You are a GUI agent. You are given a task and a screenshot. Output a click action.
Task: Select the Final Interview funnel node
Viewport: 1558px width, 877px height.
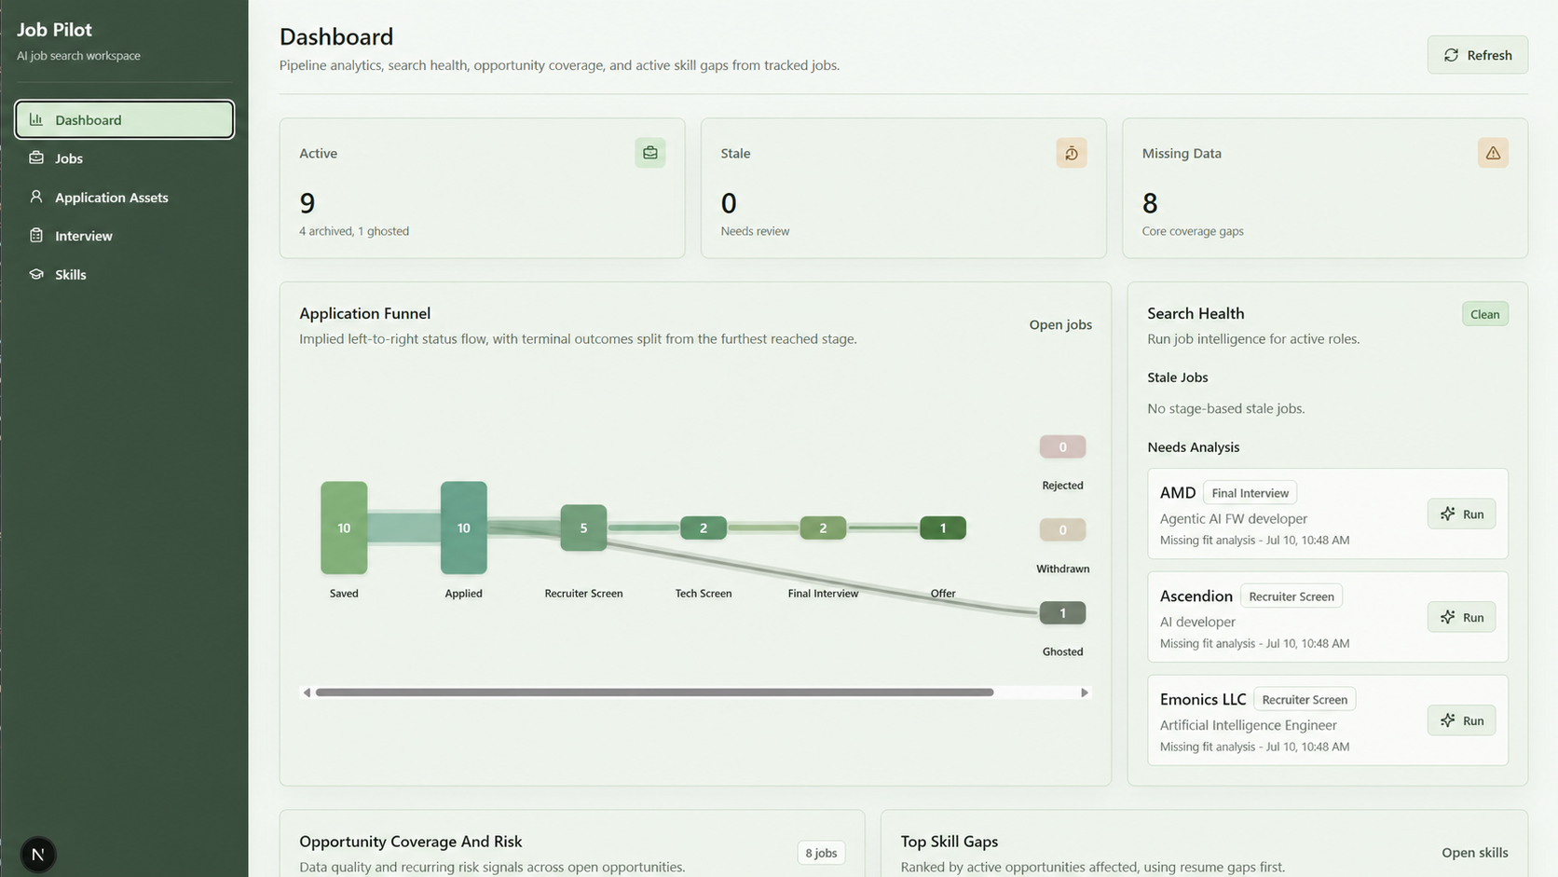(x=823, y=528)
